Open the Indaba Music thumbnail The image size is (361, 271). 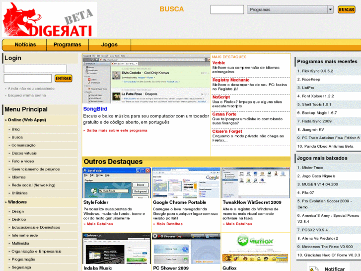point(117,249)
